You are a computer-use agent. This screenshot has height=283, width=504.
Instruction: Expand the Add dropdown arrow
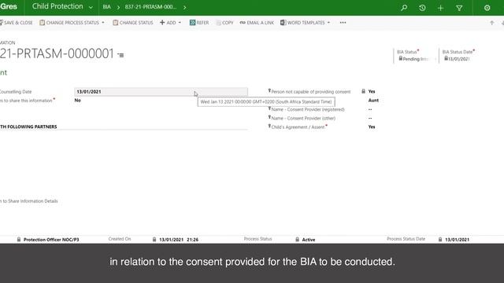click(180, 23)
